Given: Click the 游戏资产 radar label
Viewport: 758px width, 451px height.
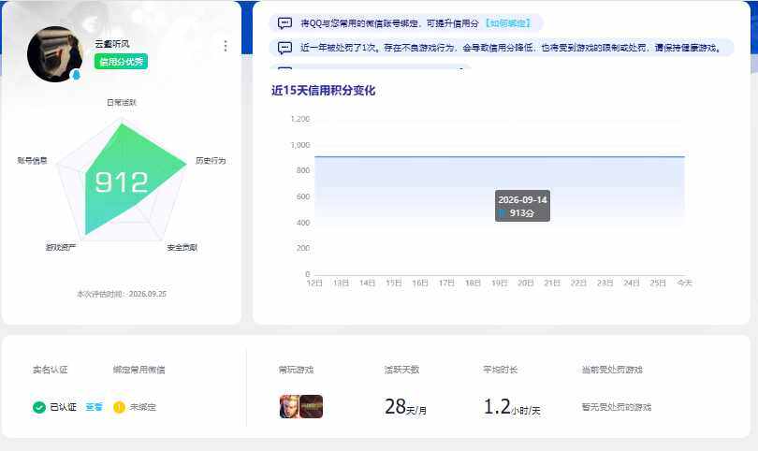Looking at the screenshot, I should coord(61,248).
